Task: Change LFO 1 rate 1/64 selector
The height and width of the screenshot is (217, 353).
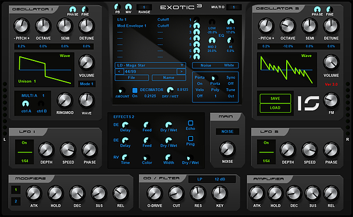Action: coord(25,161)
